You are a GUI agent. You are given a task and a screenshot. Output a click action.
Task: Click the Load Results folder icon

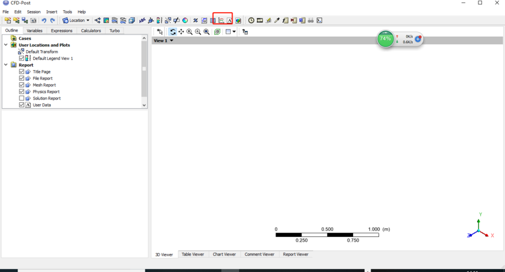point(8,21)
